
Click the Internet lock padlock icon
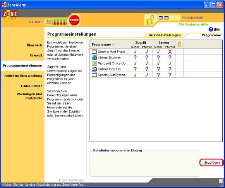pos(150,20)
